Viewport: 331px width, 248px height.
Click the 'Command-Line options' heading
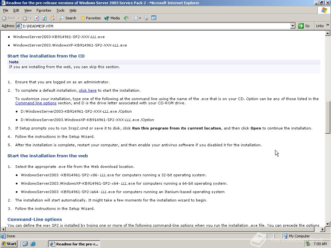(x=35, y=219)
